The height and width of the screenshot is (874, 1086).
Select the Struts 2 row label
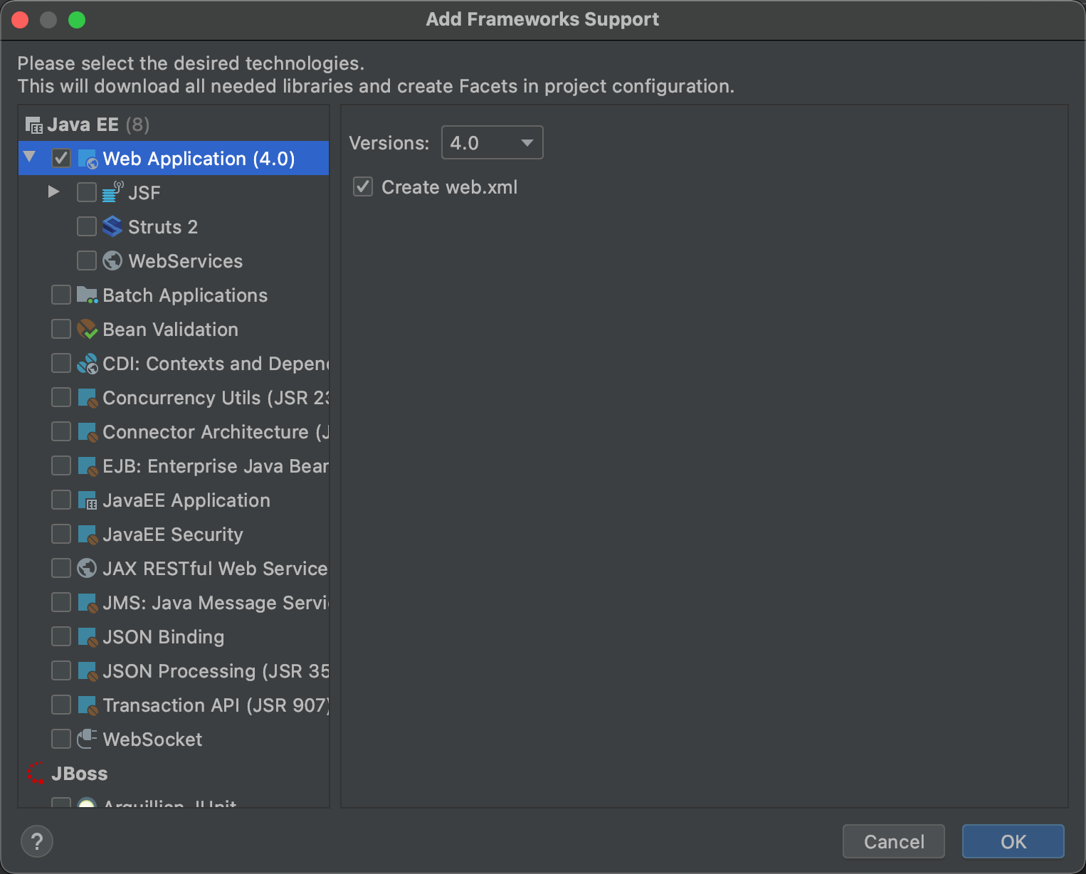pos(163,227)
